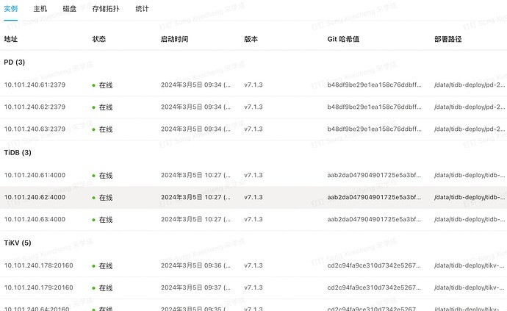Click Git hash of 10.101.240.61:2379
This screenshot has width=507, height=311.
pos(374,85)
